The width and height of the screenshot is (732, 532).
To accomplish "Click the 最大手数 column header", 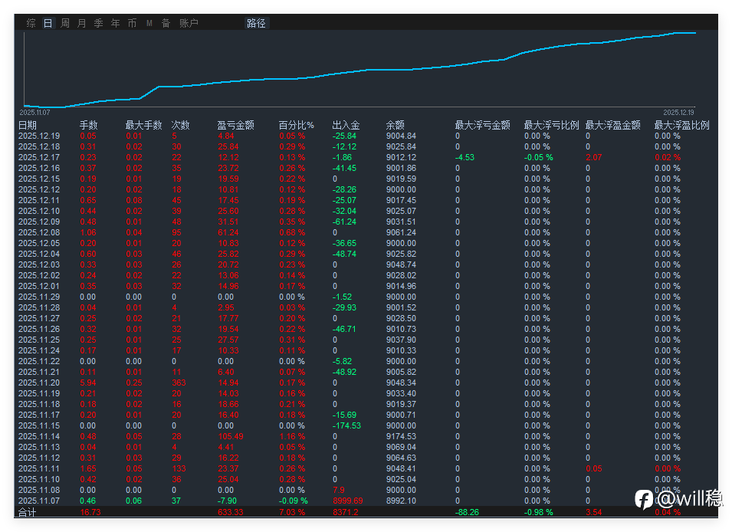I will click(x=143, y=125).
